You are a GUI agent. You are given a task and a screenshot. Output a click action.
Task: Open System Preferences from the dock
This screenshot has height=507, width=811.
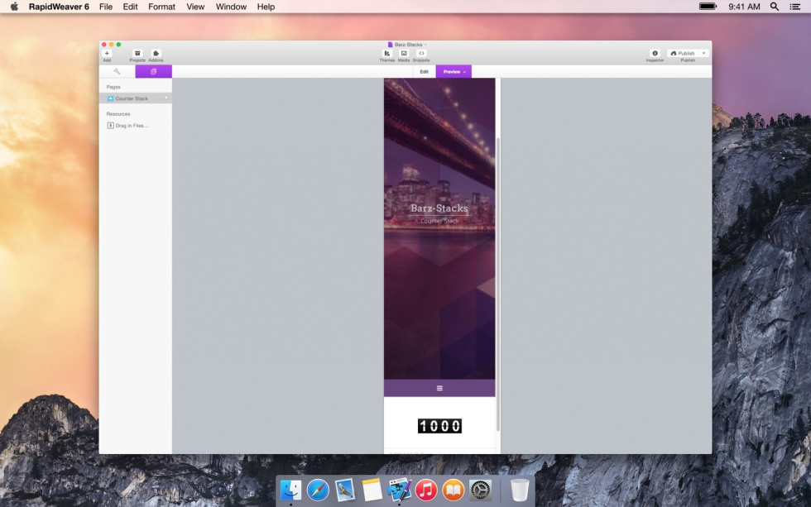(480, 490)
